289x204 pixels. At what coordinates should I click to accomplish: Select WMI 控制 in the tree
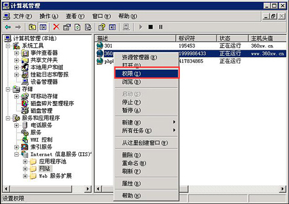tap(42, 140)
